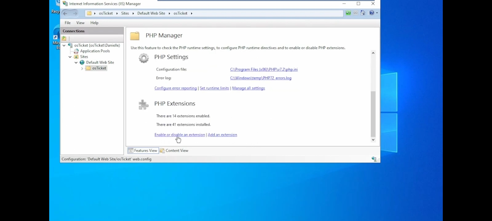Switch to Features View tab
Screen dimensions: 492x221
[143, 150]
